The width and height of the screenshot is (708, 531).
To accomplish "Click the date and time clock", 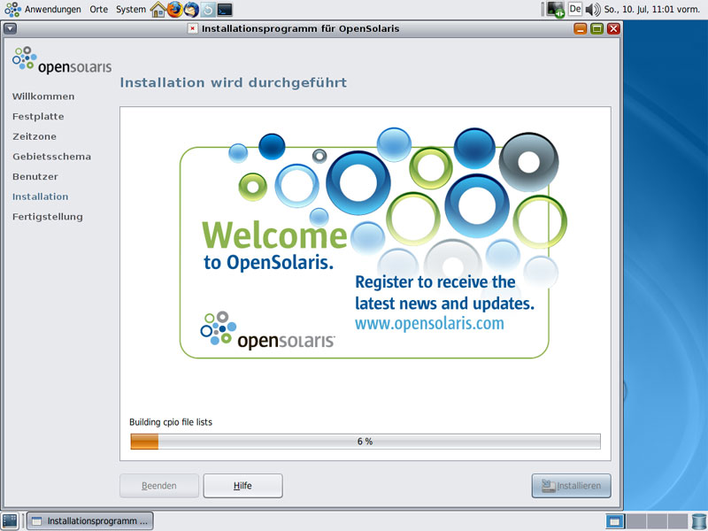I will point(653,10).
